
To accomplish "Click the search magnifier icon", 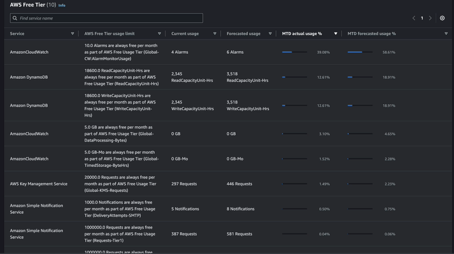I will (15, 18).
